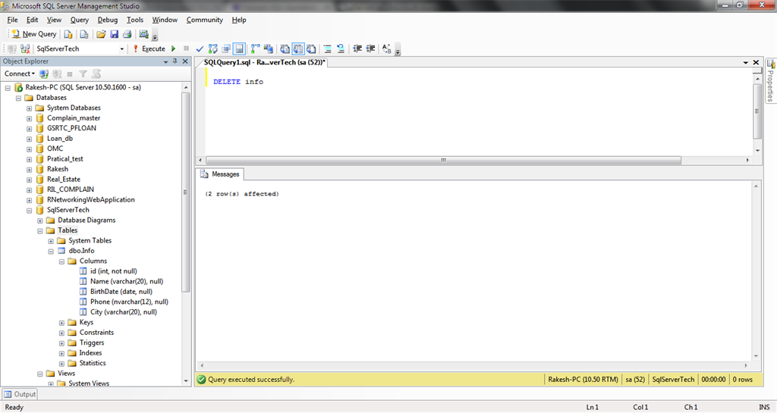Click the DELETE info query text
Screen dimensions: 777x413
238,82
